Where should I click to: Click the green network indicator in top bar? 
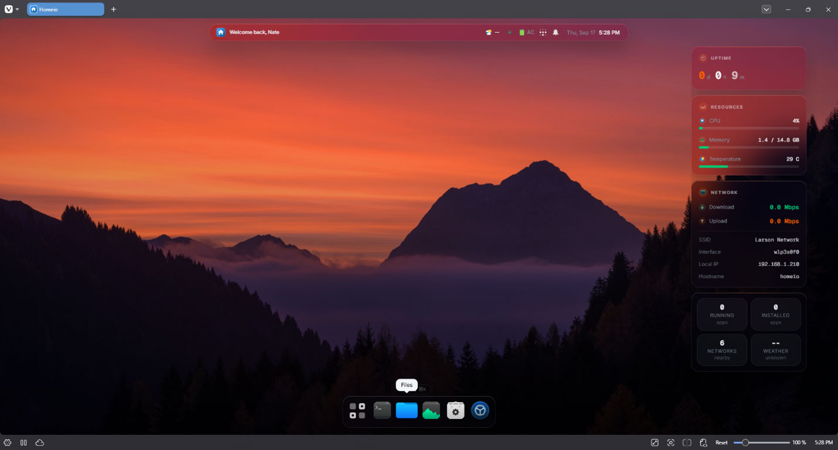509,32
